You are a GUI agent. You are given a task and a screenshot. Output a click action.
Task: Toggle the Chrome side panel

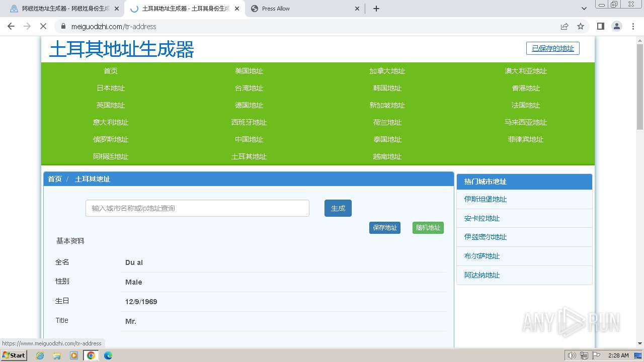[x=600, y=26]
